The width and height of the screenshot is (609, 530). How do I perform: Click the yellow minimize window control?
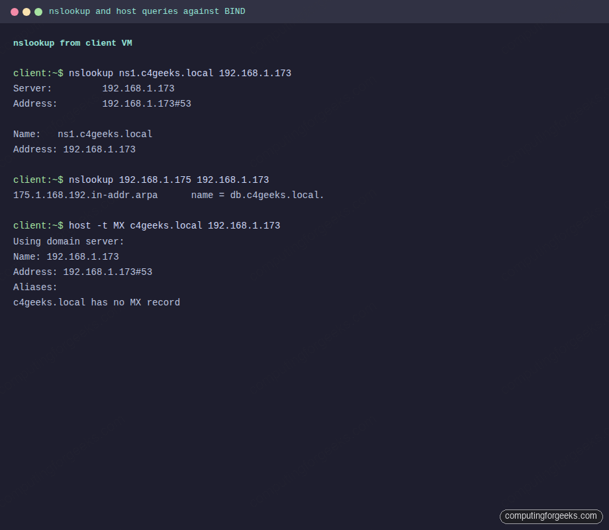[x=26, y=11]
